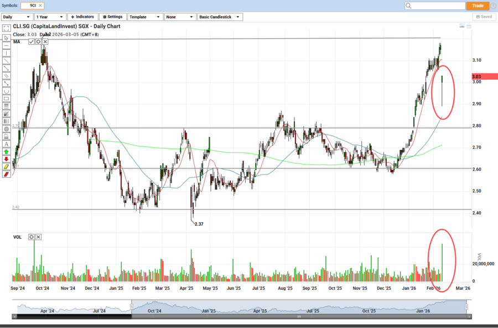The image size is (498, 328).
Task: Select the yellow highlighter tool
Action: [6, 166]
